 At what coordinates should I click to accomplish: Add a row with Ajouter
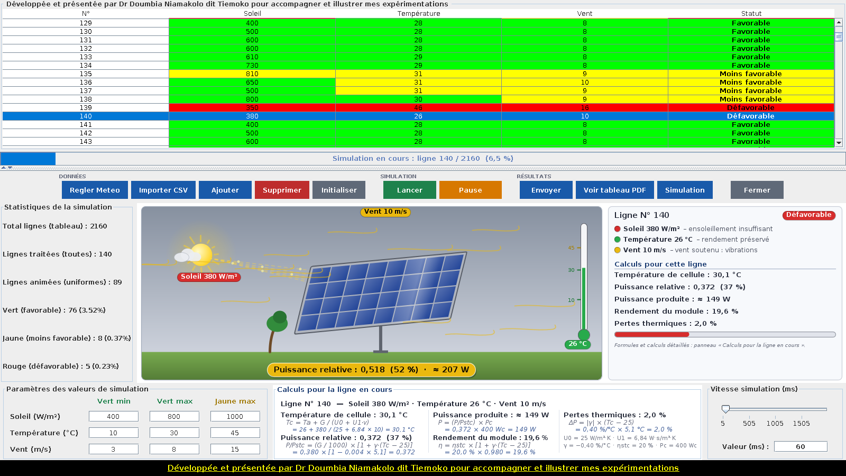pos(225,190)
